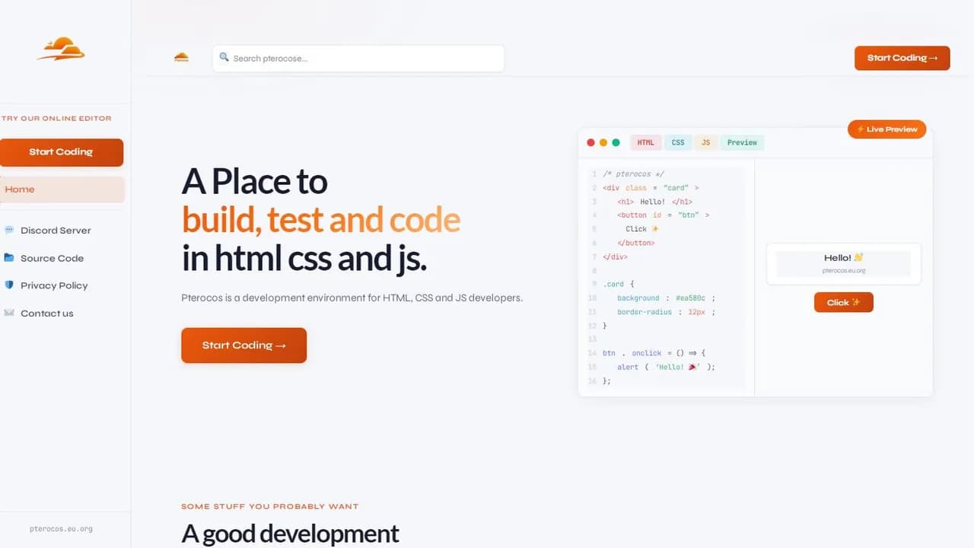This screenshot has width=974, height=548.
Task: Click the "btn . onclick" code line
Action: 654,353
